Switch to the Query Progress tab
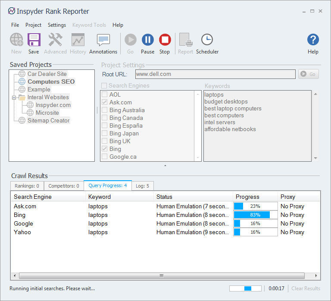This screenshot has height=301, width=331. click(x=108, y=185)
